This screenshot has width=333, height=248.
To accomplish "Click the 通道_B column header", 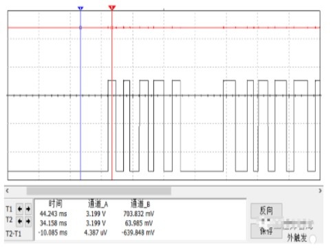I will tap(140, 204).
